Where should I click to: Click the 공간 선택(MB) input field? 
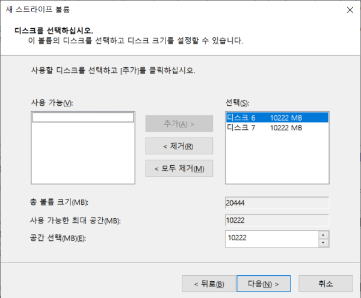pyautogui.click(x=272, y=239)
